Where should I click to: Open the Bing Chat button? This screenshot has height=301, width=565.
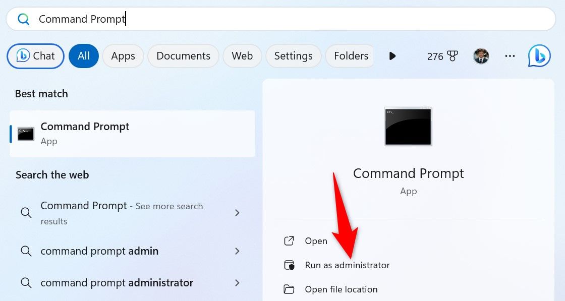click(x=35, y=56)
